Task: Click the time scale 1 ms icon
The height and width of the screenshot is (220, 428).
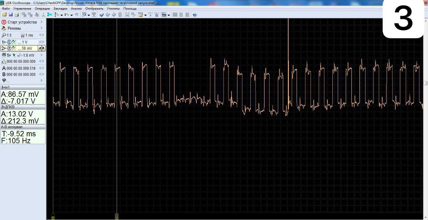Action: coord(23,35)
